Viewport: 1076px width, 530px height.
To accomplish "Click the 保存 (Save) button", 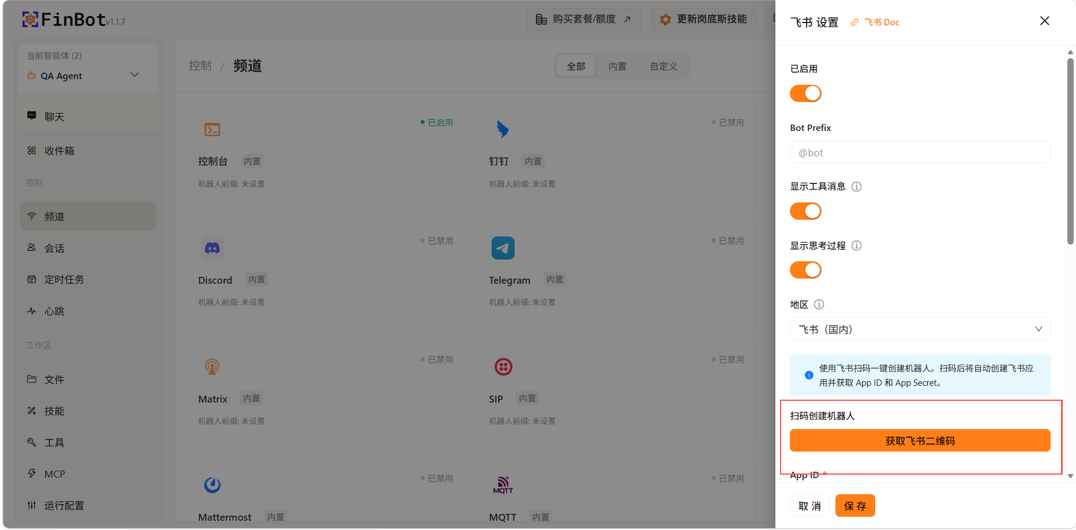I will click(x=855, y=506).
